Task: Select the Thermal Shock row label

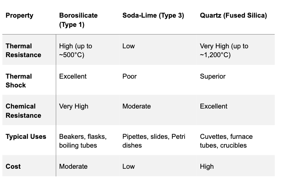Action: pos(19,81)
